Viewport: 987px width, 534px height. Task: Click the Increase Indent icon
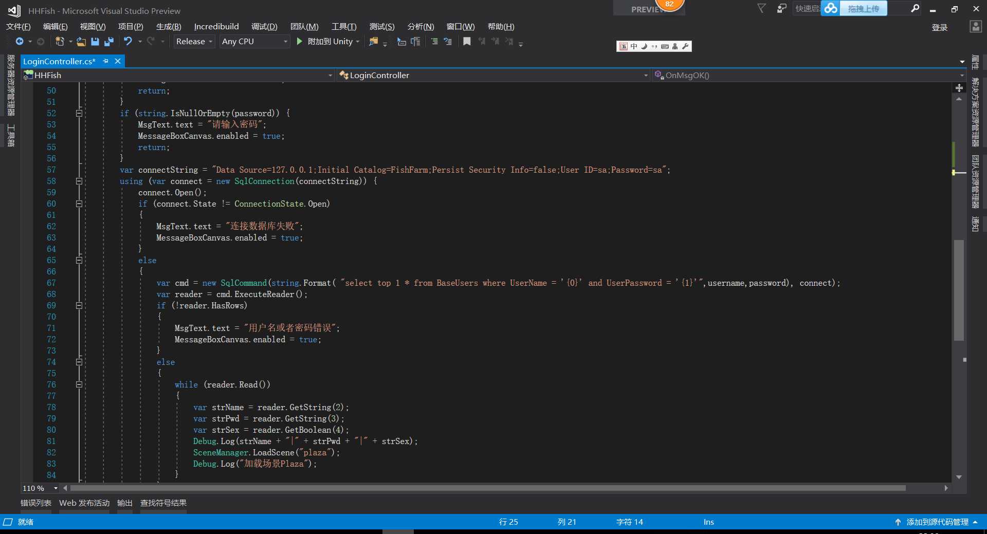(415, 42)
